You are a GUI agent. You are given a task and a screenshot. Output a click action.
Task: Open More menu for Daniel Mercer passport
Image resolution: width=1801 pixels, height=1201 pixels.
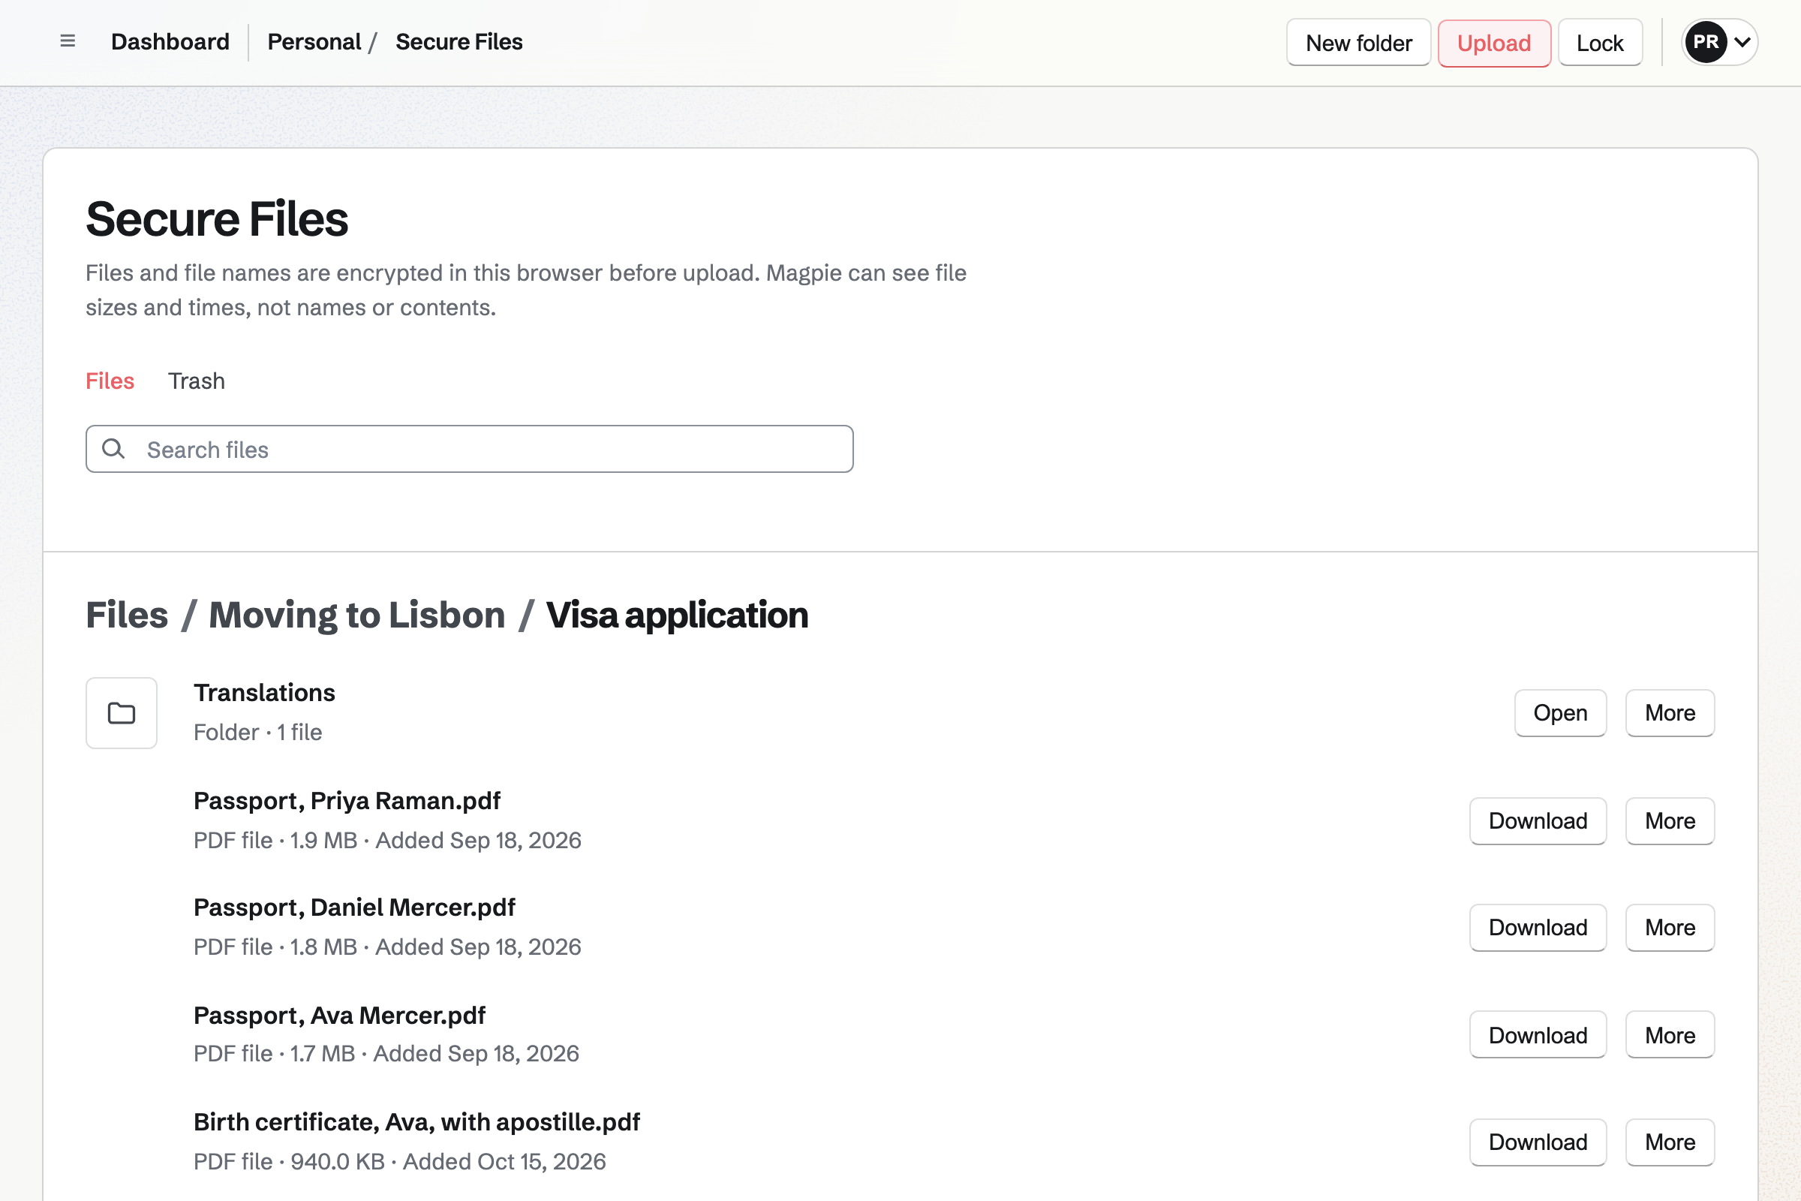(1670, 928)
